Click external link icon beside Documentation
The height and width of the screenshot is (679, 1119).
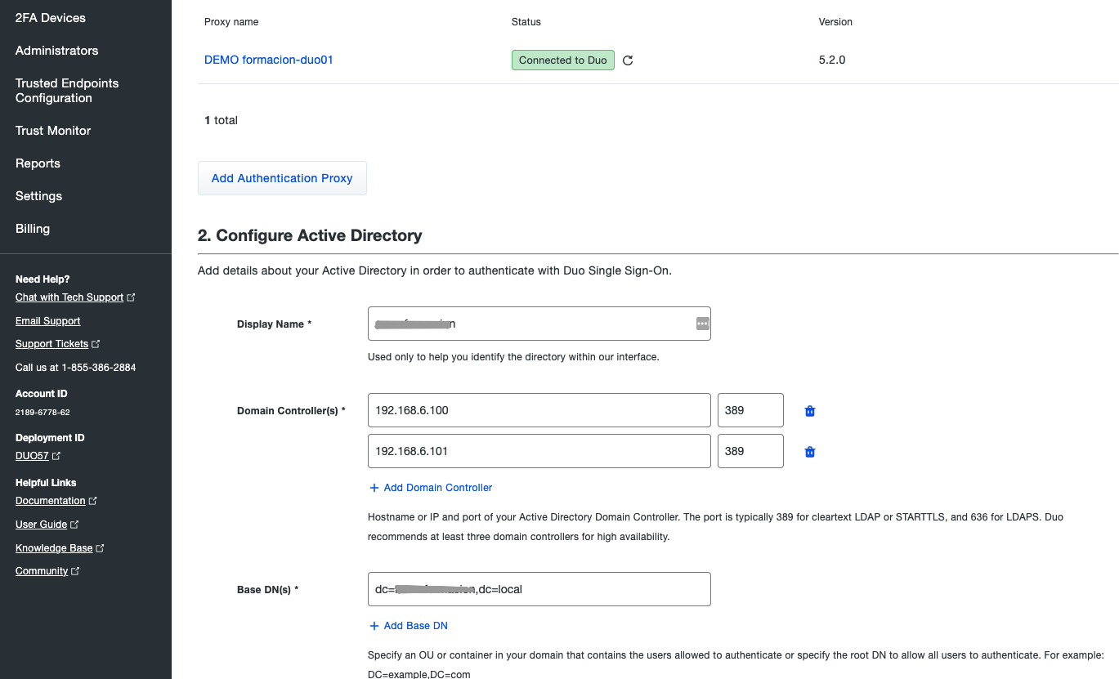tap(93, 501)
